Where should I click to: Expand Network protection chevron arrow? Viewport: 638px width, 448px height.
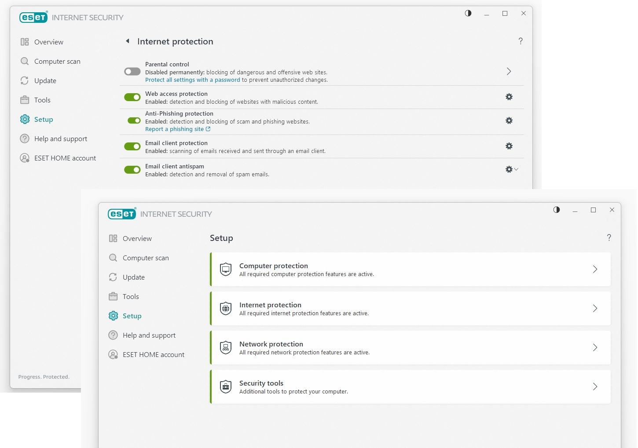click(x=595, y=348)
